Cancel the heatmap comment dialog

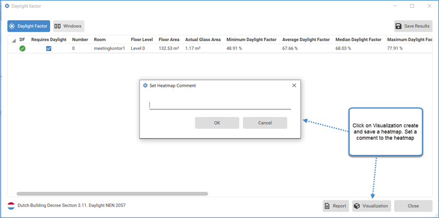265,123
